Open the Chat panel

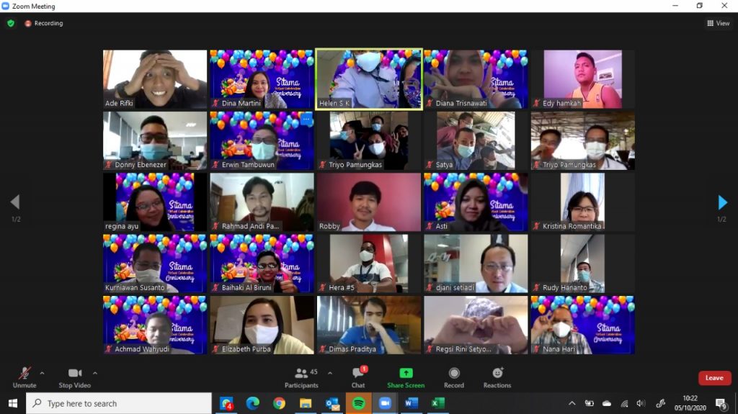[x=358, y=377]
